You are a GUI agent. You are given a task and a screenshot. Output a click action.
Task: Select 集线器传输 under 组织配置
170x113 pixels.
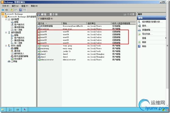click(19, 27)
